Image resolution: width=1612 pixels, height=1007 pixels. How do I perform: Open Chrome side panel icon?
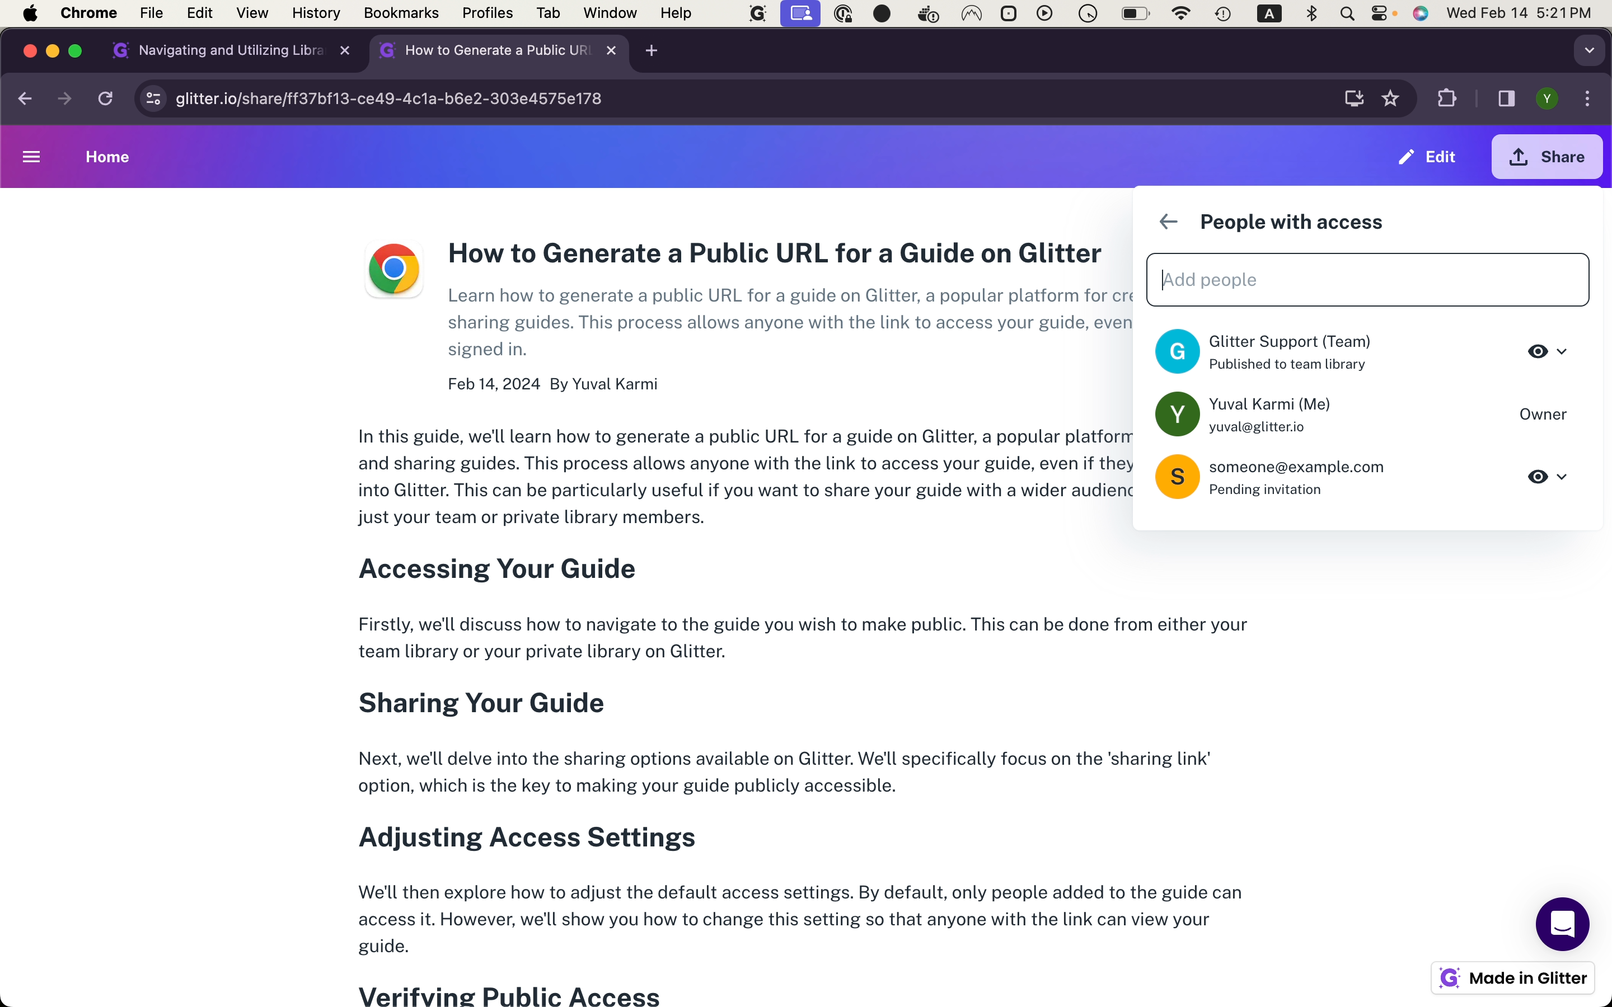tap(1506, 98)
